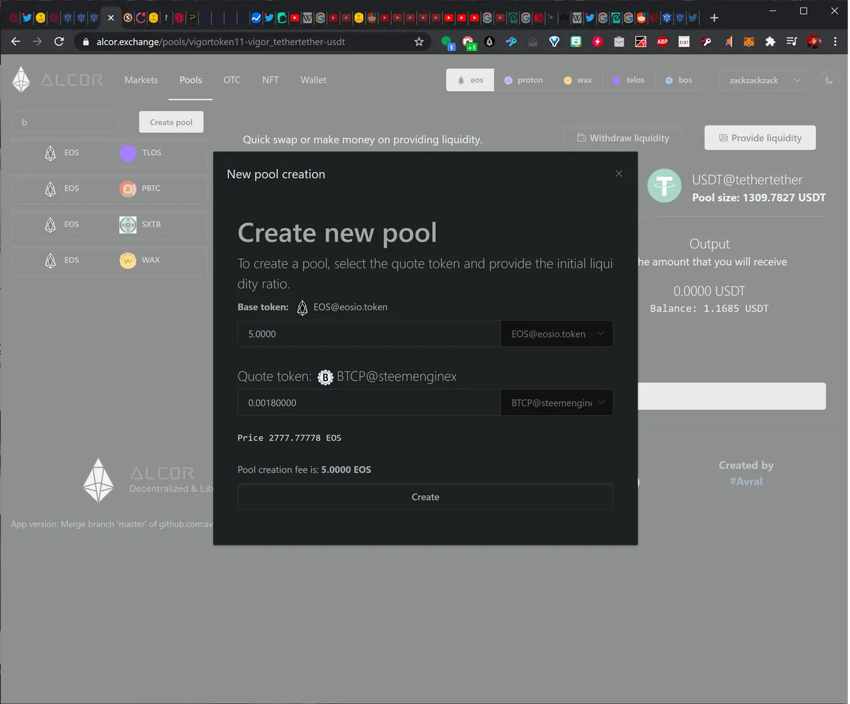The width and height of the screenshot is (850, 704).
Task: Open the EOS@eosio.token base token dropdown
Action: pyautogui.click(x=556, y=334)
